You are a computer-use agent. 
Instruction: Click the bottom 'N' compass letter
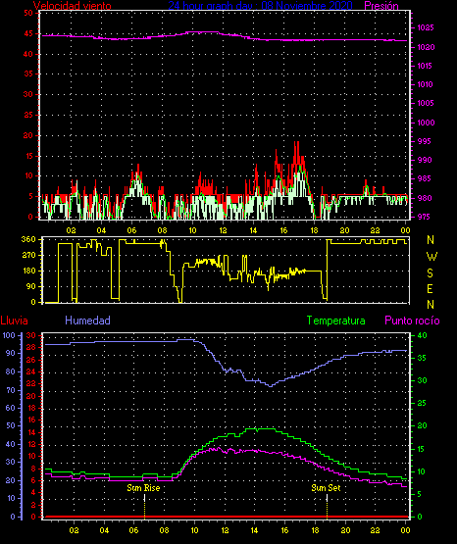coord(431,305)
